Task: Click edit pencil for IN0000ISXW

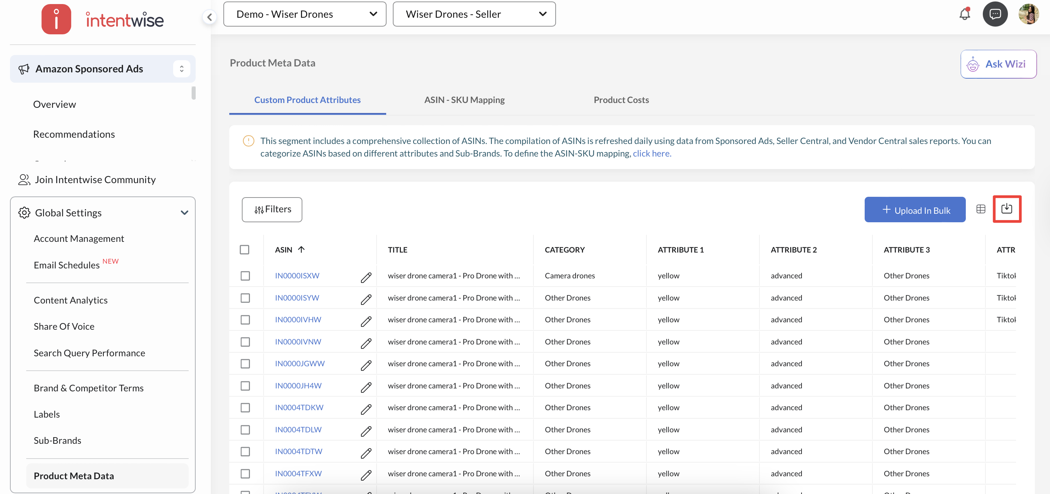Action: [366, 277]
